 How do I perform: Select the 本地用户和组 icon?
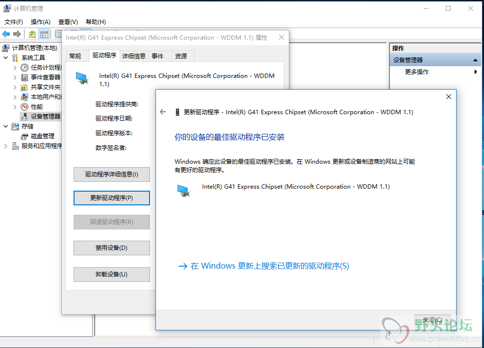coord(25,97)
